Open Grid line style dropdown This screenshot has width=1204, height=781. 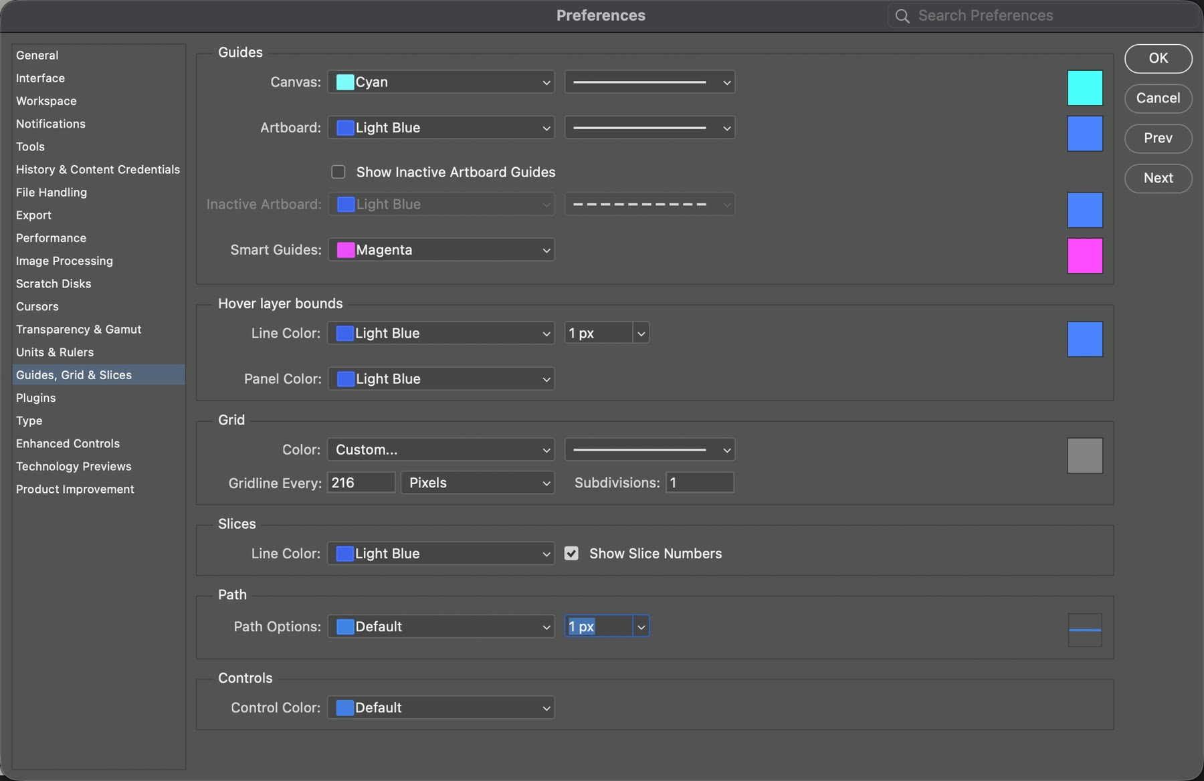[649, 450]
